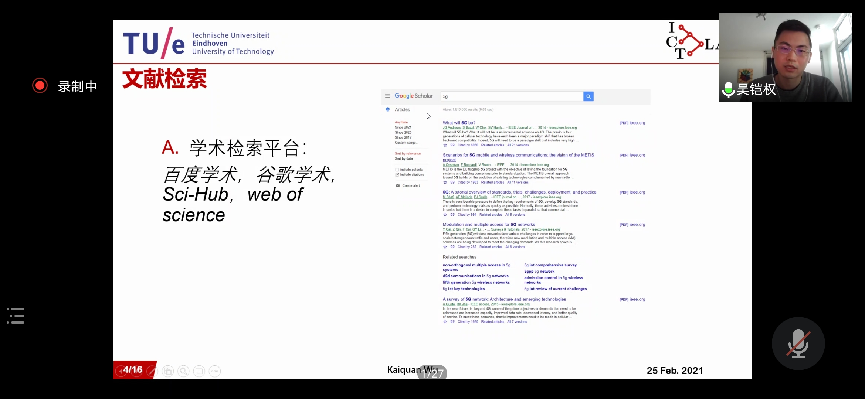Image resolution: width=865 pixels, height=399 pixels.
Task: Open "What will 5G be?" article link
Action: (459, 123)
